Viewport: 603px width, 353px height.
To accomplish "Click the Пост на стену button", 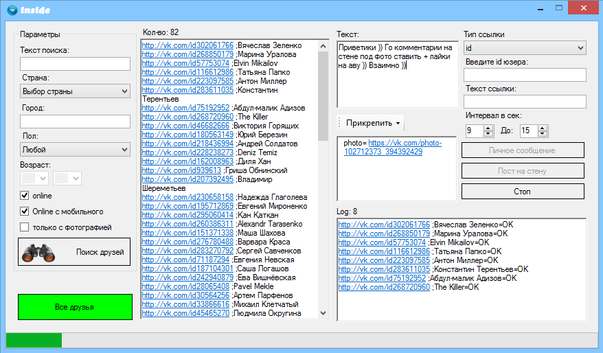I will click(x=523, y=171).
